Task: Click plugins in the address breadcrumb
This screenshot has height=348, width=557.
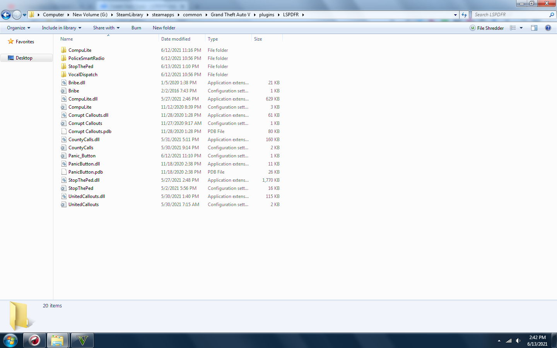Action: coord(267,15)
